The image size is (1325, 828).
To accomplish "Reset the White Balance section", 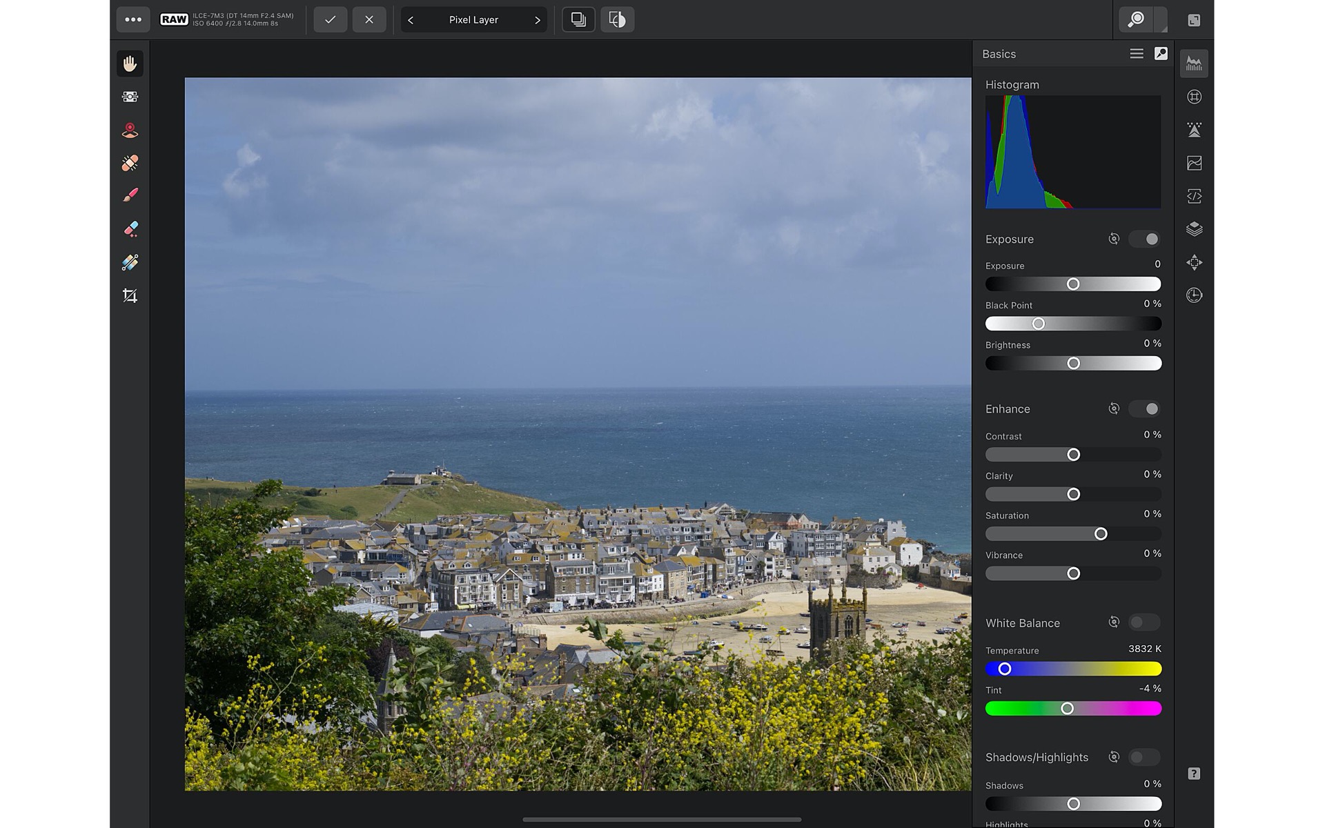I will tap(1113, 622).
